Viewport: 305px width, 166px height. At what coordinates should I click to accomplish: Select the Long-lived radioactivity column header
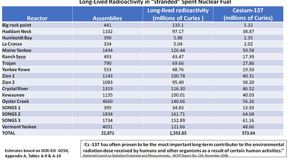point(178,14)
